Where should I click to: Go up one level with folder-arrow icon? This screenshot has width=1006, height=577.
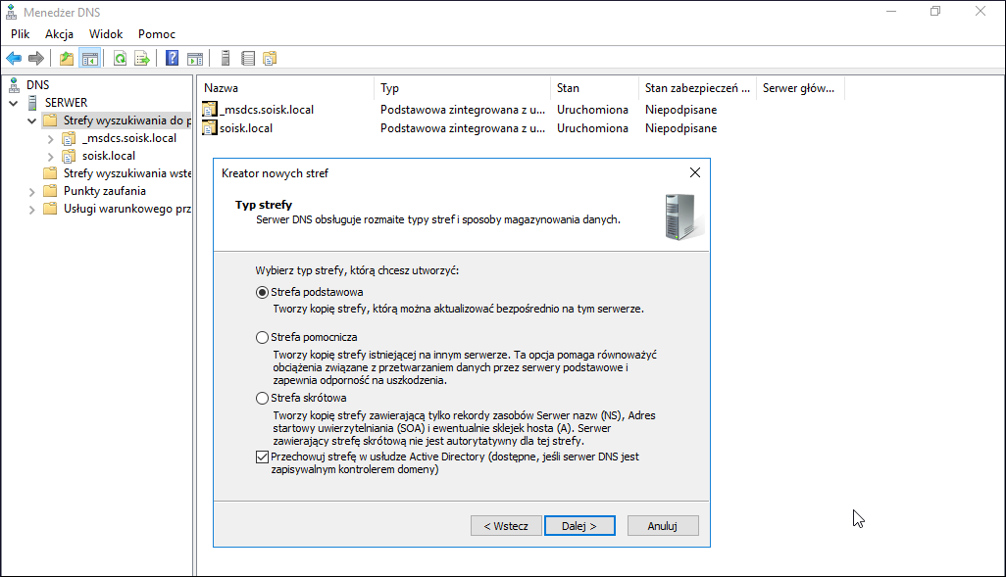coord(67,59)
